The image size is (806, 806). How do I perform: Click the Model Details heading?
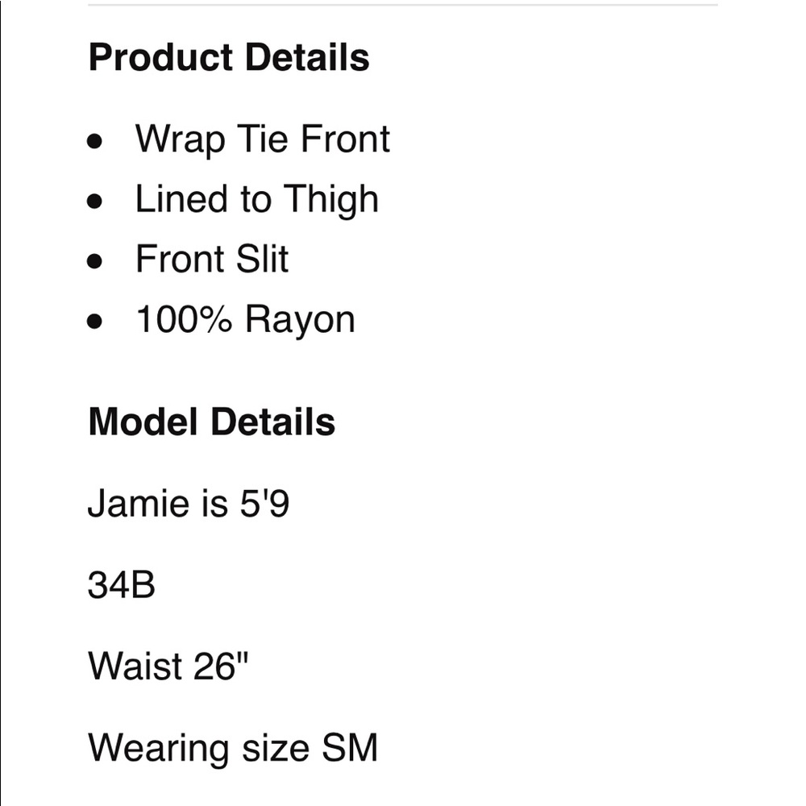pos(211,422)
